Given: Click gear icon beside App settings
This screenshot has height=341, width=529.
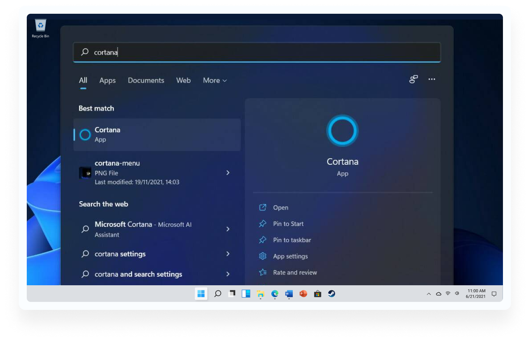Looking at the screenshot, I should pyautogui.click(x=263, y=256).
